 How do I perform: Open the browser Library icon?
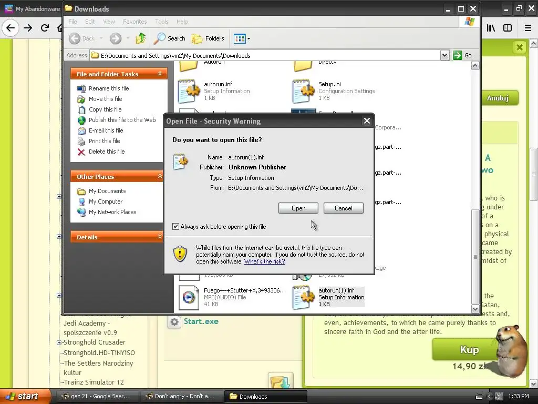(491, 28)
